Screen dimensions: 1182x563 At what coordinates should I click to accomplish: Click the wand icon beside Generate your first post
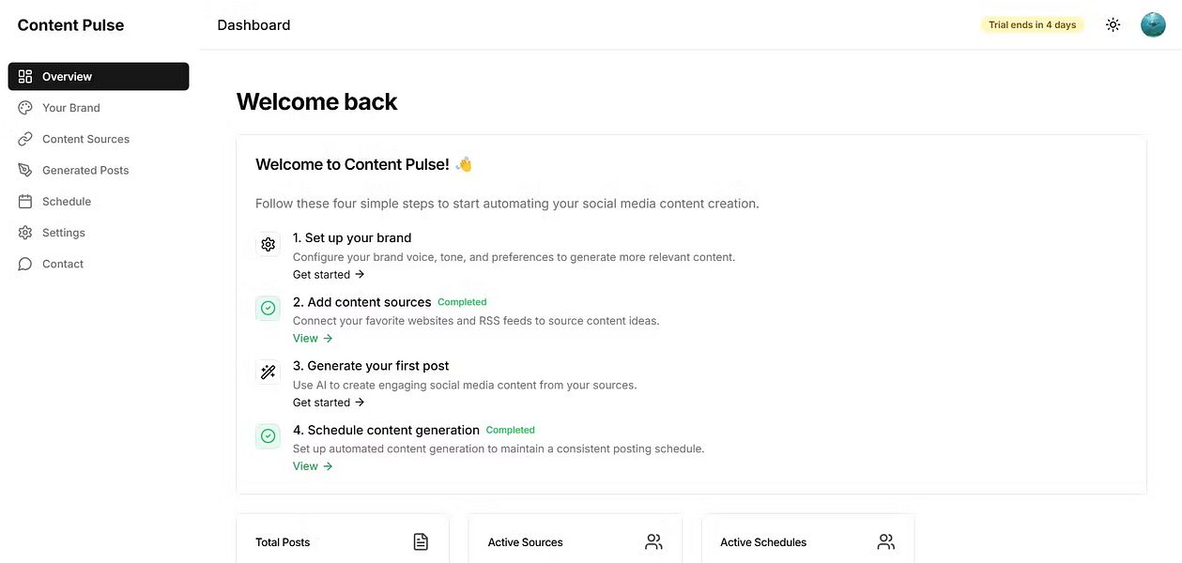click(x=268, y=372)
